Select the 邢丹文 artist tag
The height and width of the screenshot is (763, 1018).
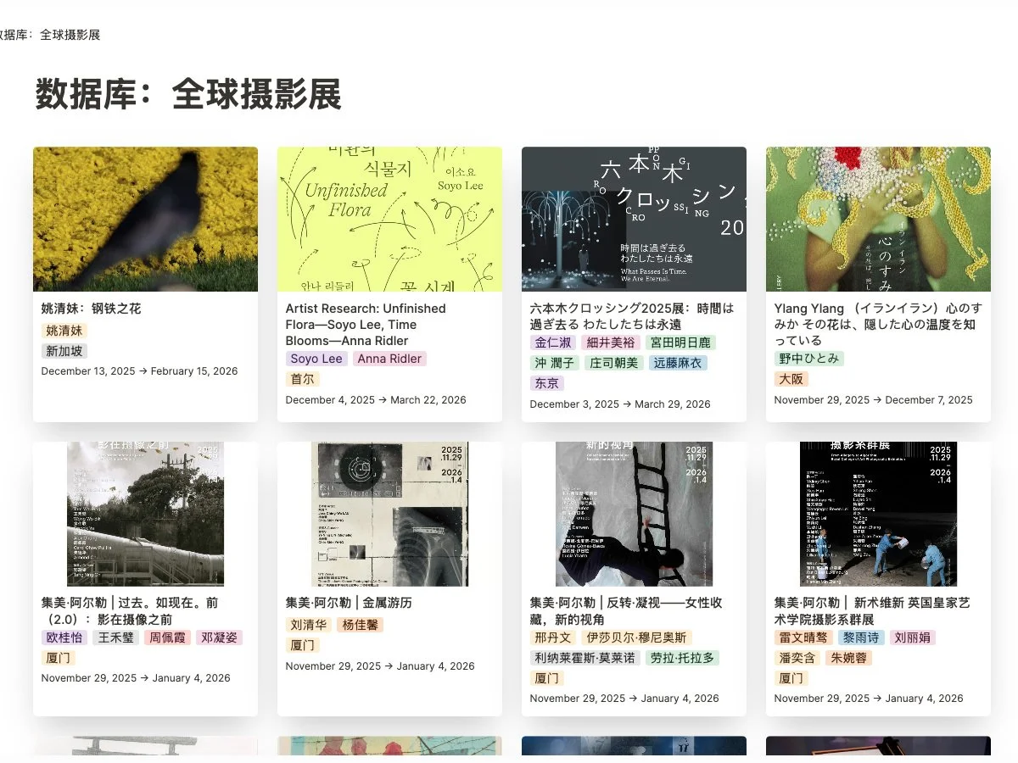[553, 638]
